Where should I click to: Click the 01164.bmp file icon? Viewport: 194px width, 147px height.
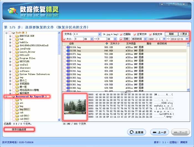coord(68,47)
